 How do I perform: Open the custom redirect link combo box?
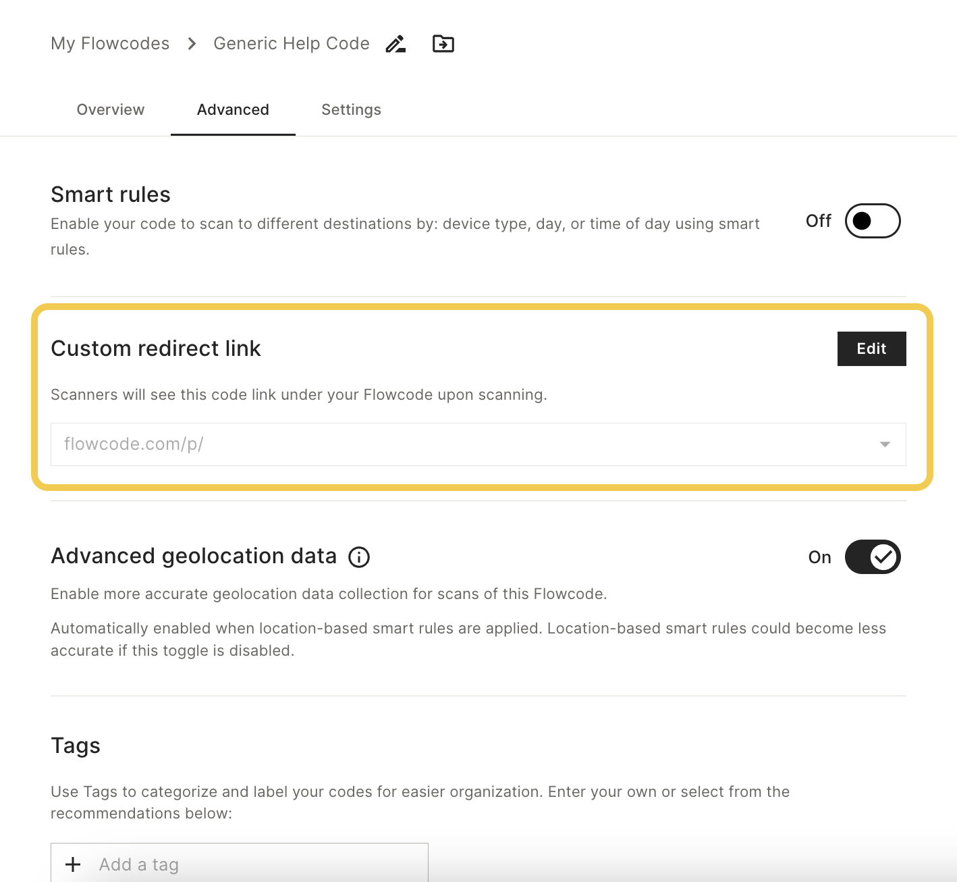(478, 444)
